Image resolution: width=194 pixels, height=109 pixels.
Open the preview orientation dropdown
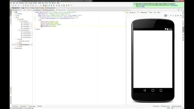pyautogui.click(x=138, y=13)
